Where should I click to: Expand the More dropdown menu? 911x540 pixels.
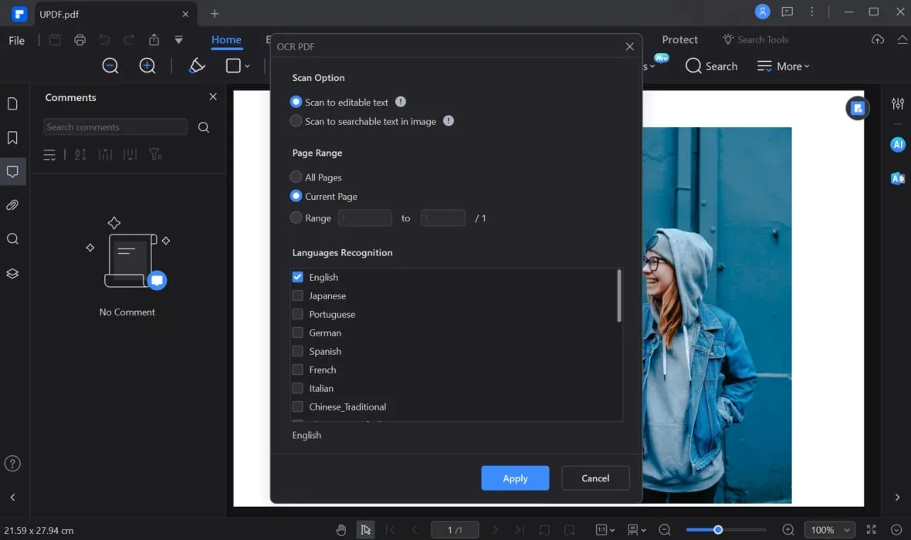tap(784, 66)
